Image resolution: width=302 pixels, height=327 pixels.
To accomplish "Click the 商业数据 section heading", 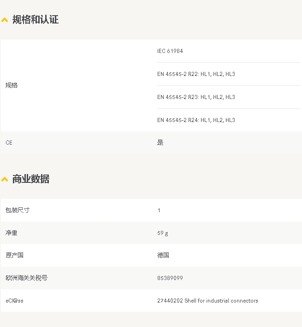I will [x=31, y=179].
